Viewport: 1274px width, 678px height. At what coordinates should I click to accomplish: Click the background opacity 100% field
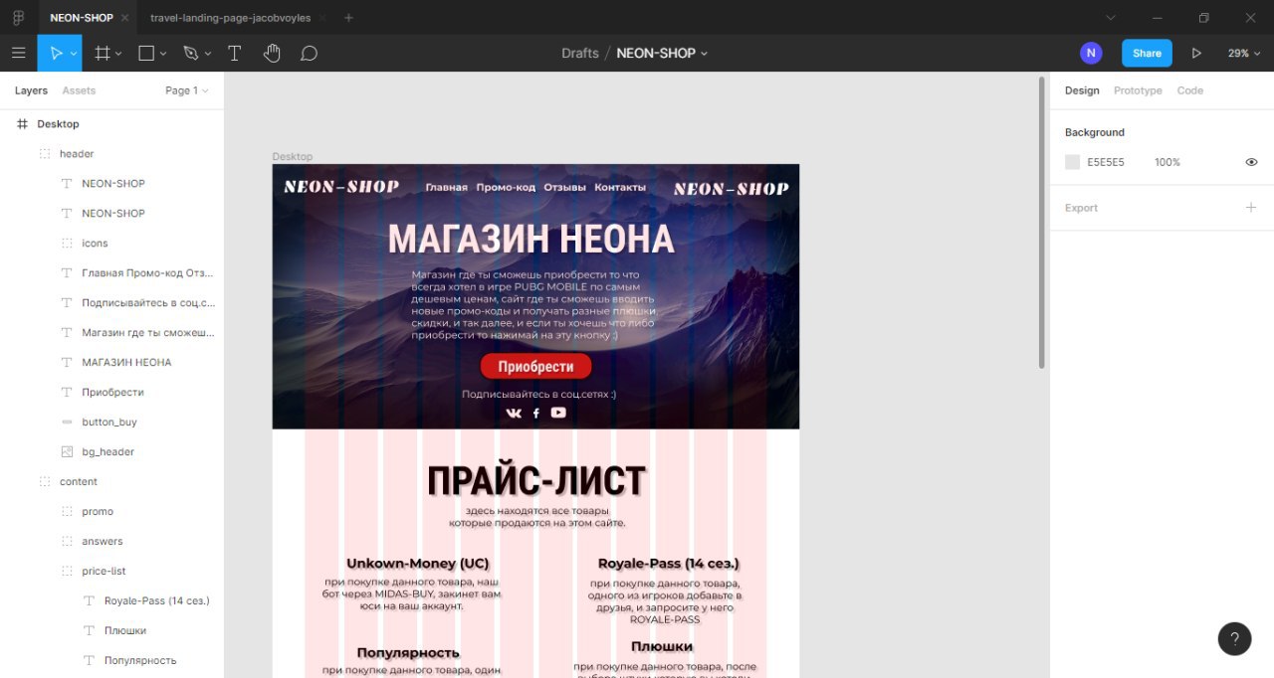tap(1168, 162)
